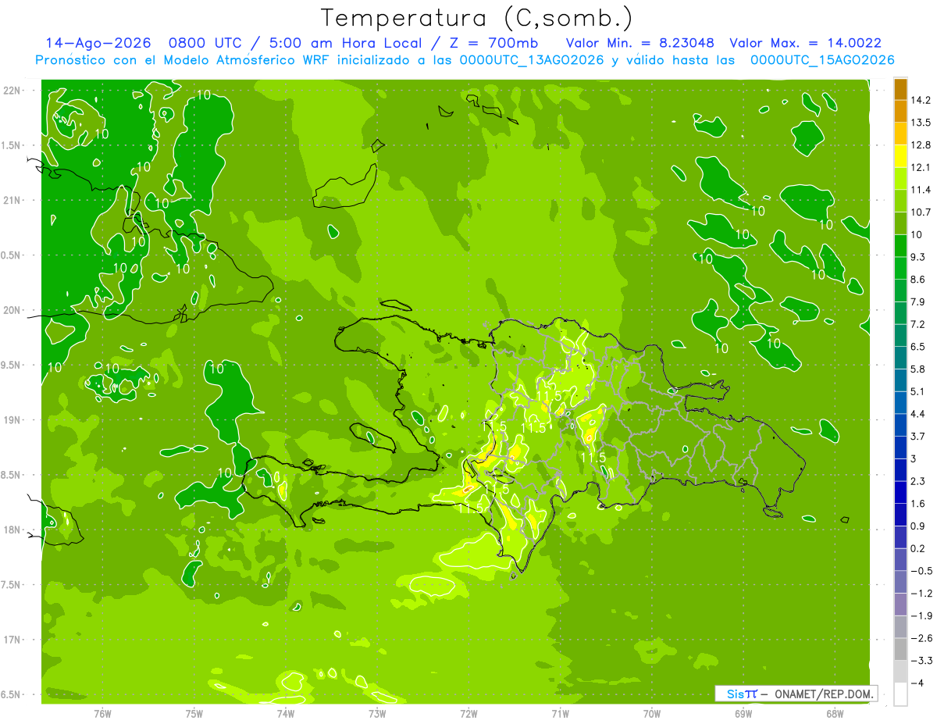937x724 pixels.
Task: Pick the white swatch below -4
Action: [900, 694]
